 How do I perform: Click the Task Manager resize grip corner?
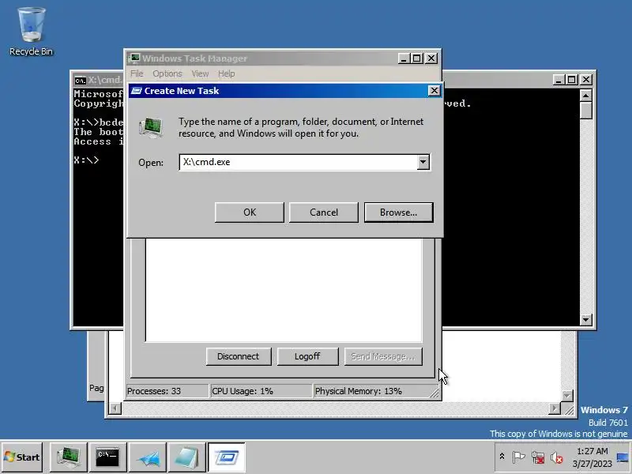[x=434, y=393]
